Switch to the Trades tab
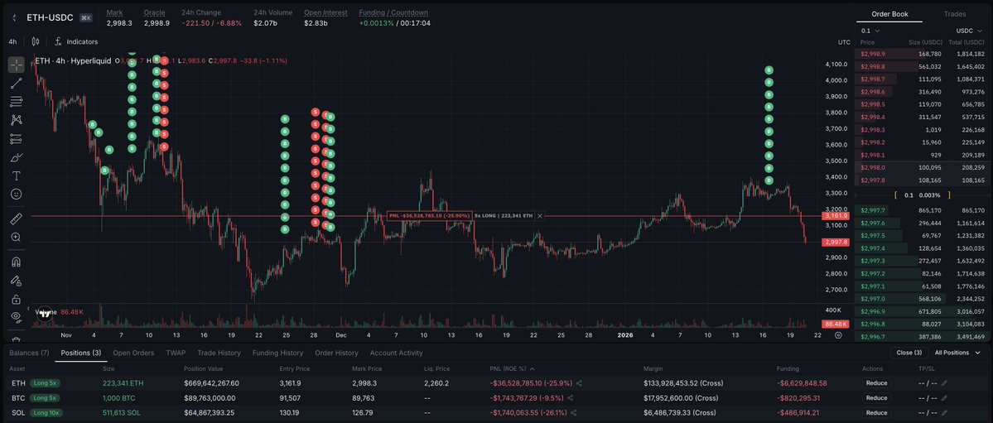Viewport: 993px width, 423px height. tap(954, 14)
